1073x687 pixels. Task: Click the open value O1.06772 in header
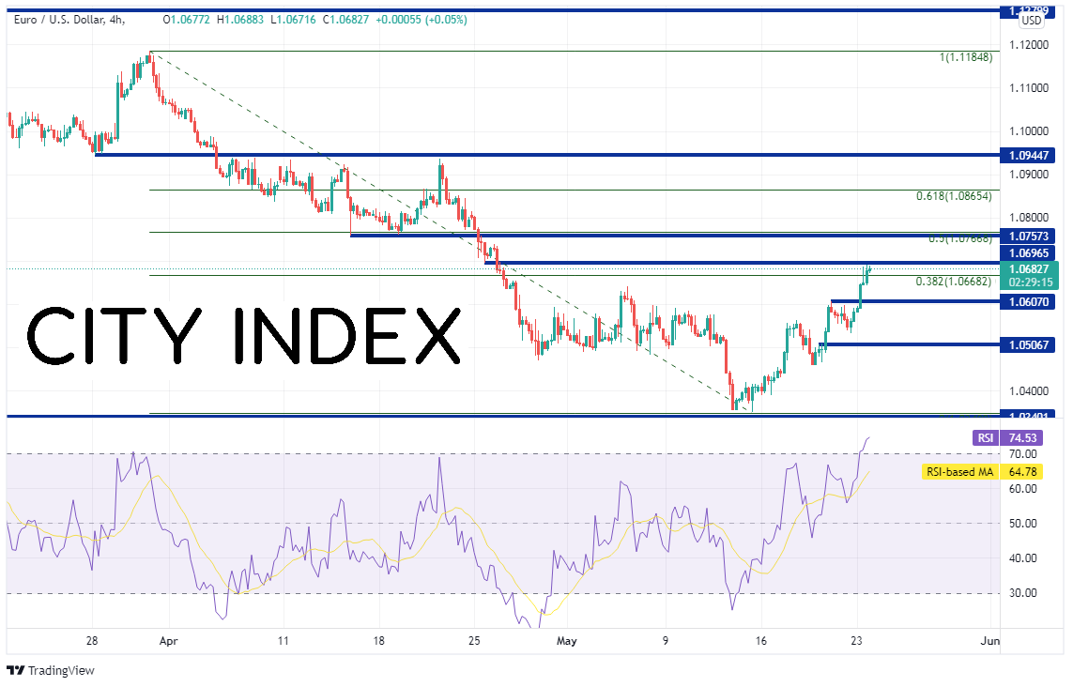pos(187,20)
